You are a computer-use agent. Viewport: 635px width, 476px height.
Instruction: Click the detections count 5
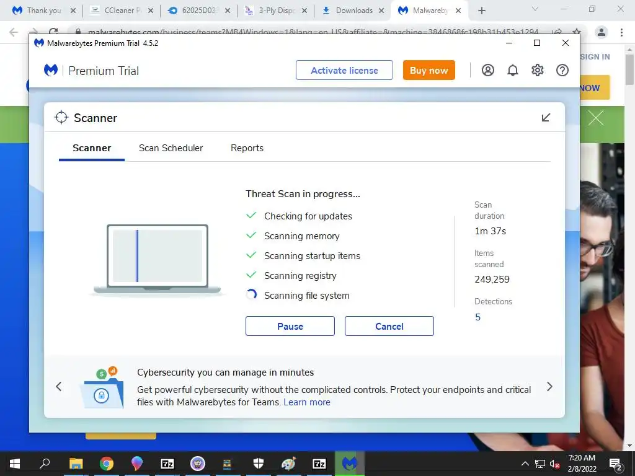click(x=478, y=317)
